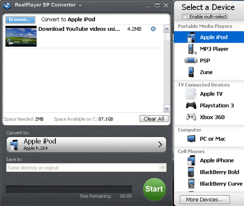Click the 4.2MB file size value
Viewport: 244px width, 206px height.
click(x=134, y=29)
